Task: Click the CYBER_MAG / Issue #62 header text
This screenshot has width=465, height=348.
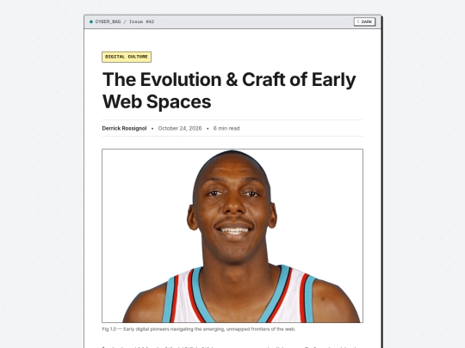Action: pos(125,21)
